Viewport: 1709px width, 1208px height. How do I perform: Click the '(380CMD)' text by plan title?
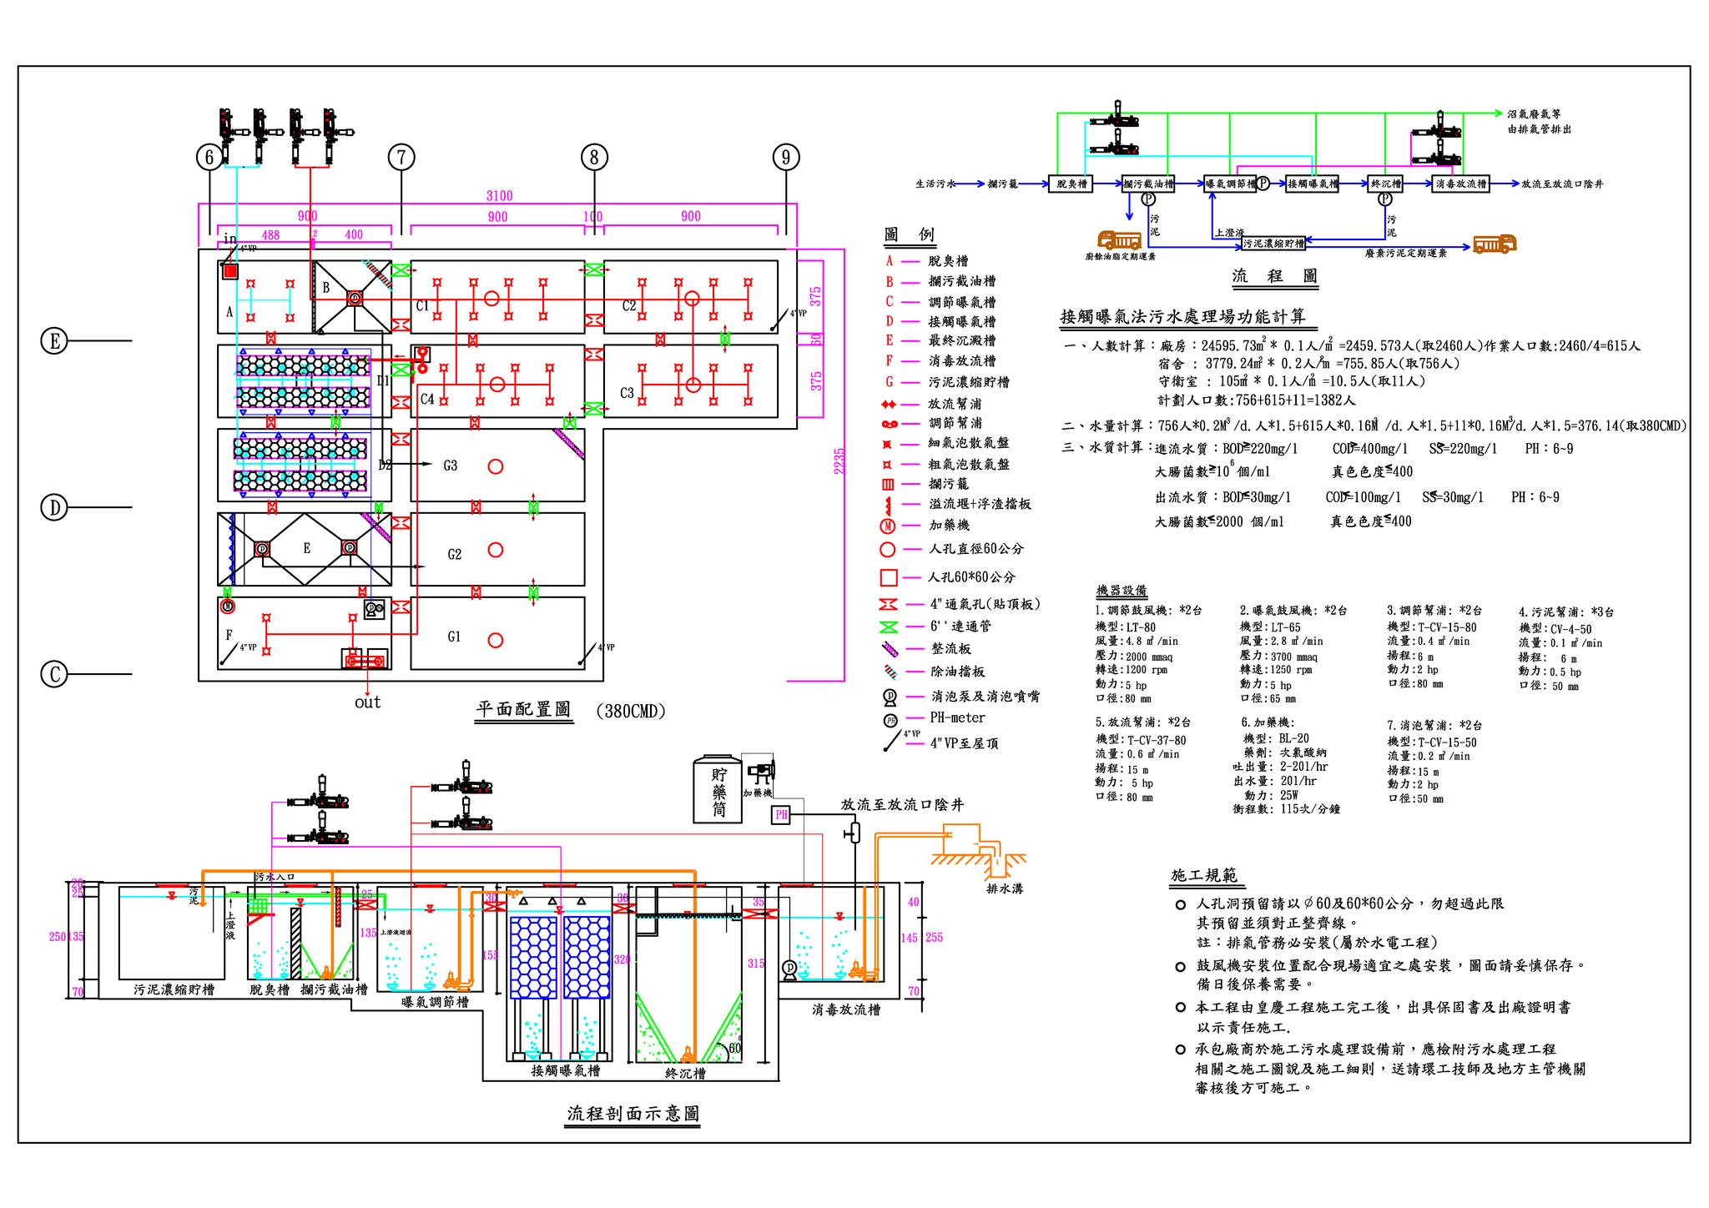pos(630,712)
